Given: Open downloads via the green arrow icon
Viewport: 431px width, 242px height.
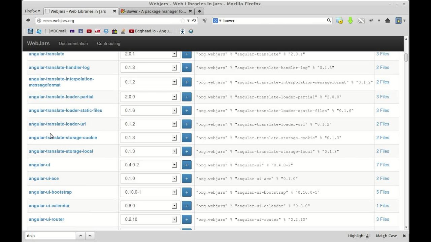Looking at the screenshot, I should click(x=350, y=21).
